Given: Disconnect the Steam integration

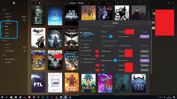Looking at the screenshot, I should [x=145, y=65].
